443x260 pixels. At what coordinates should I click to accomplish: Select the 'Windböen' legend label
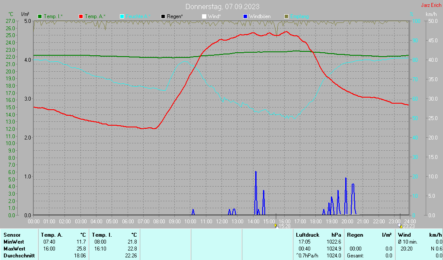[260, 17]
